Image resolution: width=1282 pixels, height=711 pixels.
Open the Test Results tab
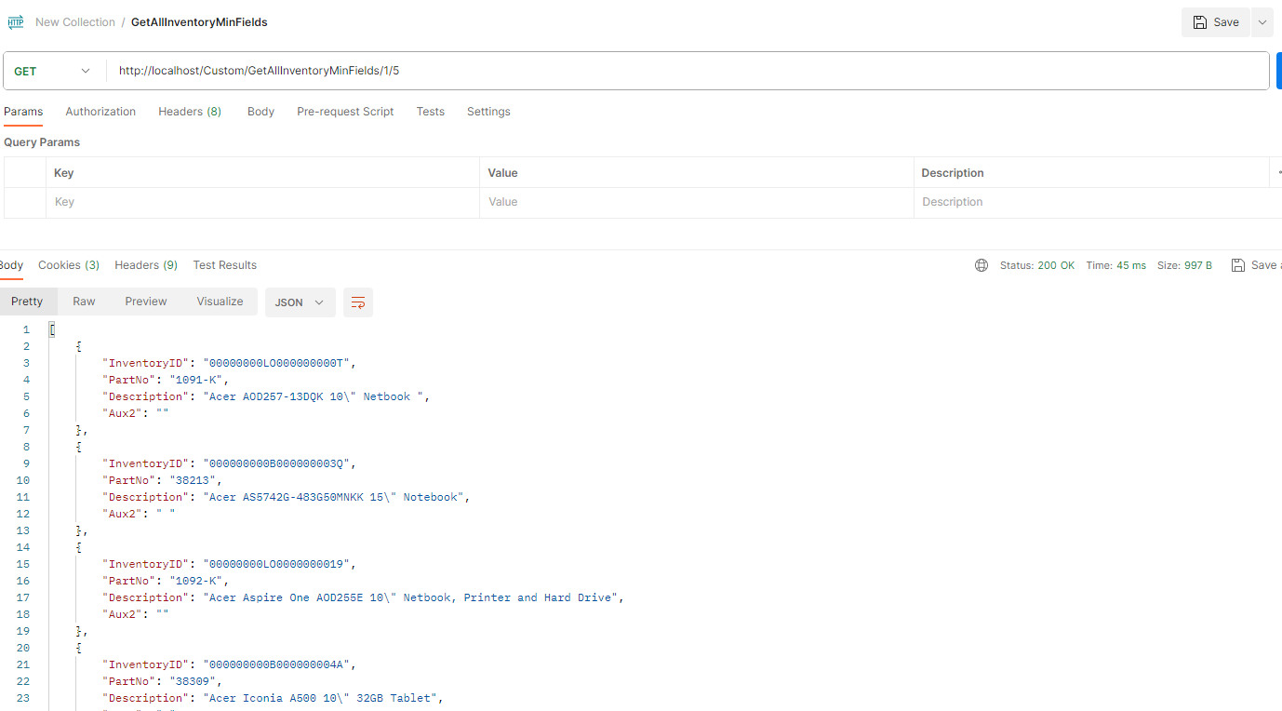pos(224,265)
